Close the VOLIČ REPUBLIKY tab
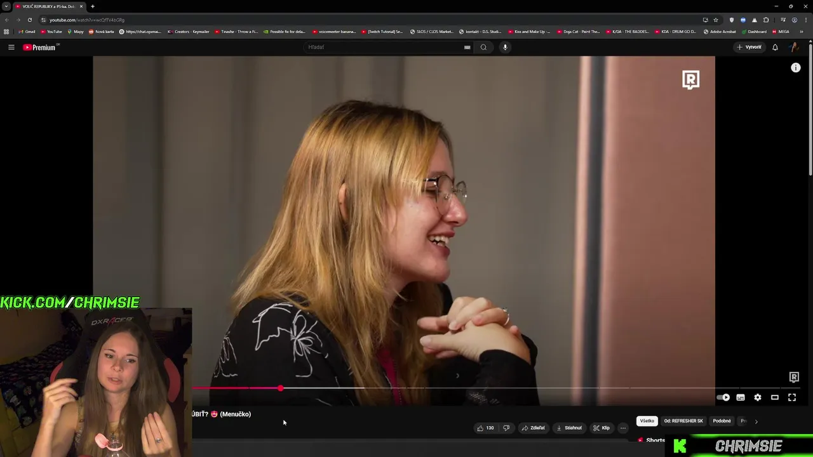Screen dimensions: 813x457 (81, 6)
